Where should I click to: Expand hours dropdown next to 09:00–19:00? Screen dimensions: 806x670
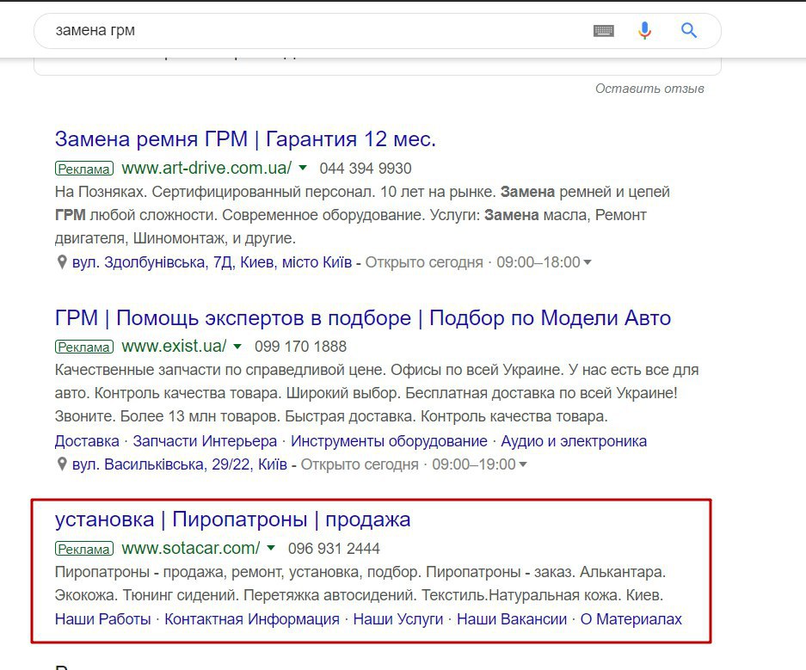tap(523, 464)
